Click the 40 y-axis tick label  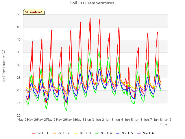tap(18, 40)
